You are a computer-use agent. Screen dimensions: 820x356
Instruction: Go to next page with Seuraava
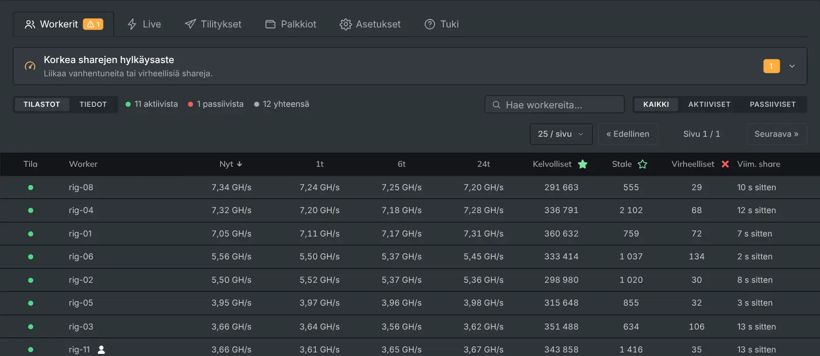click(x=776, y=134)
